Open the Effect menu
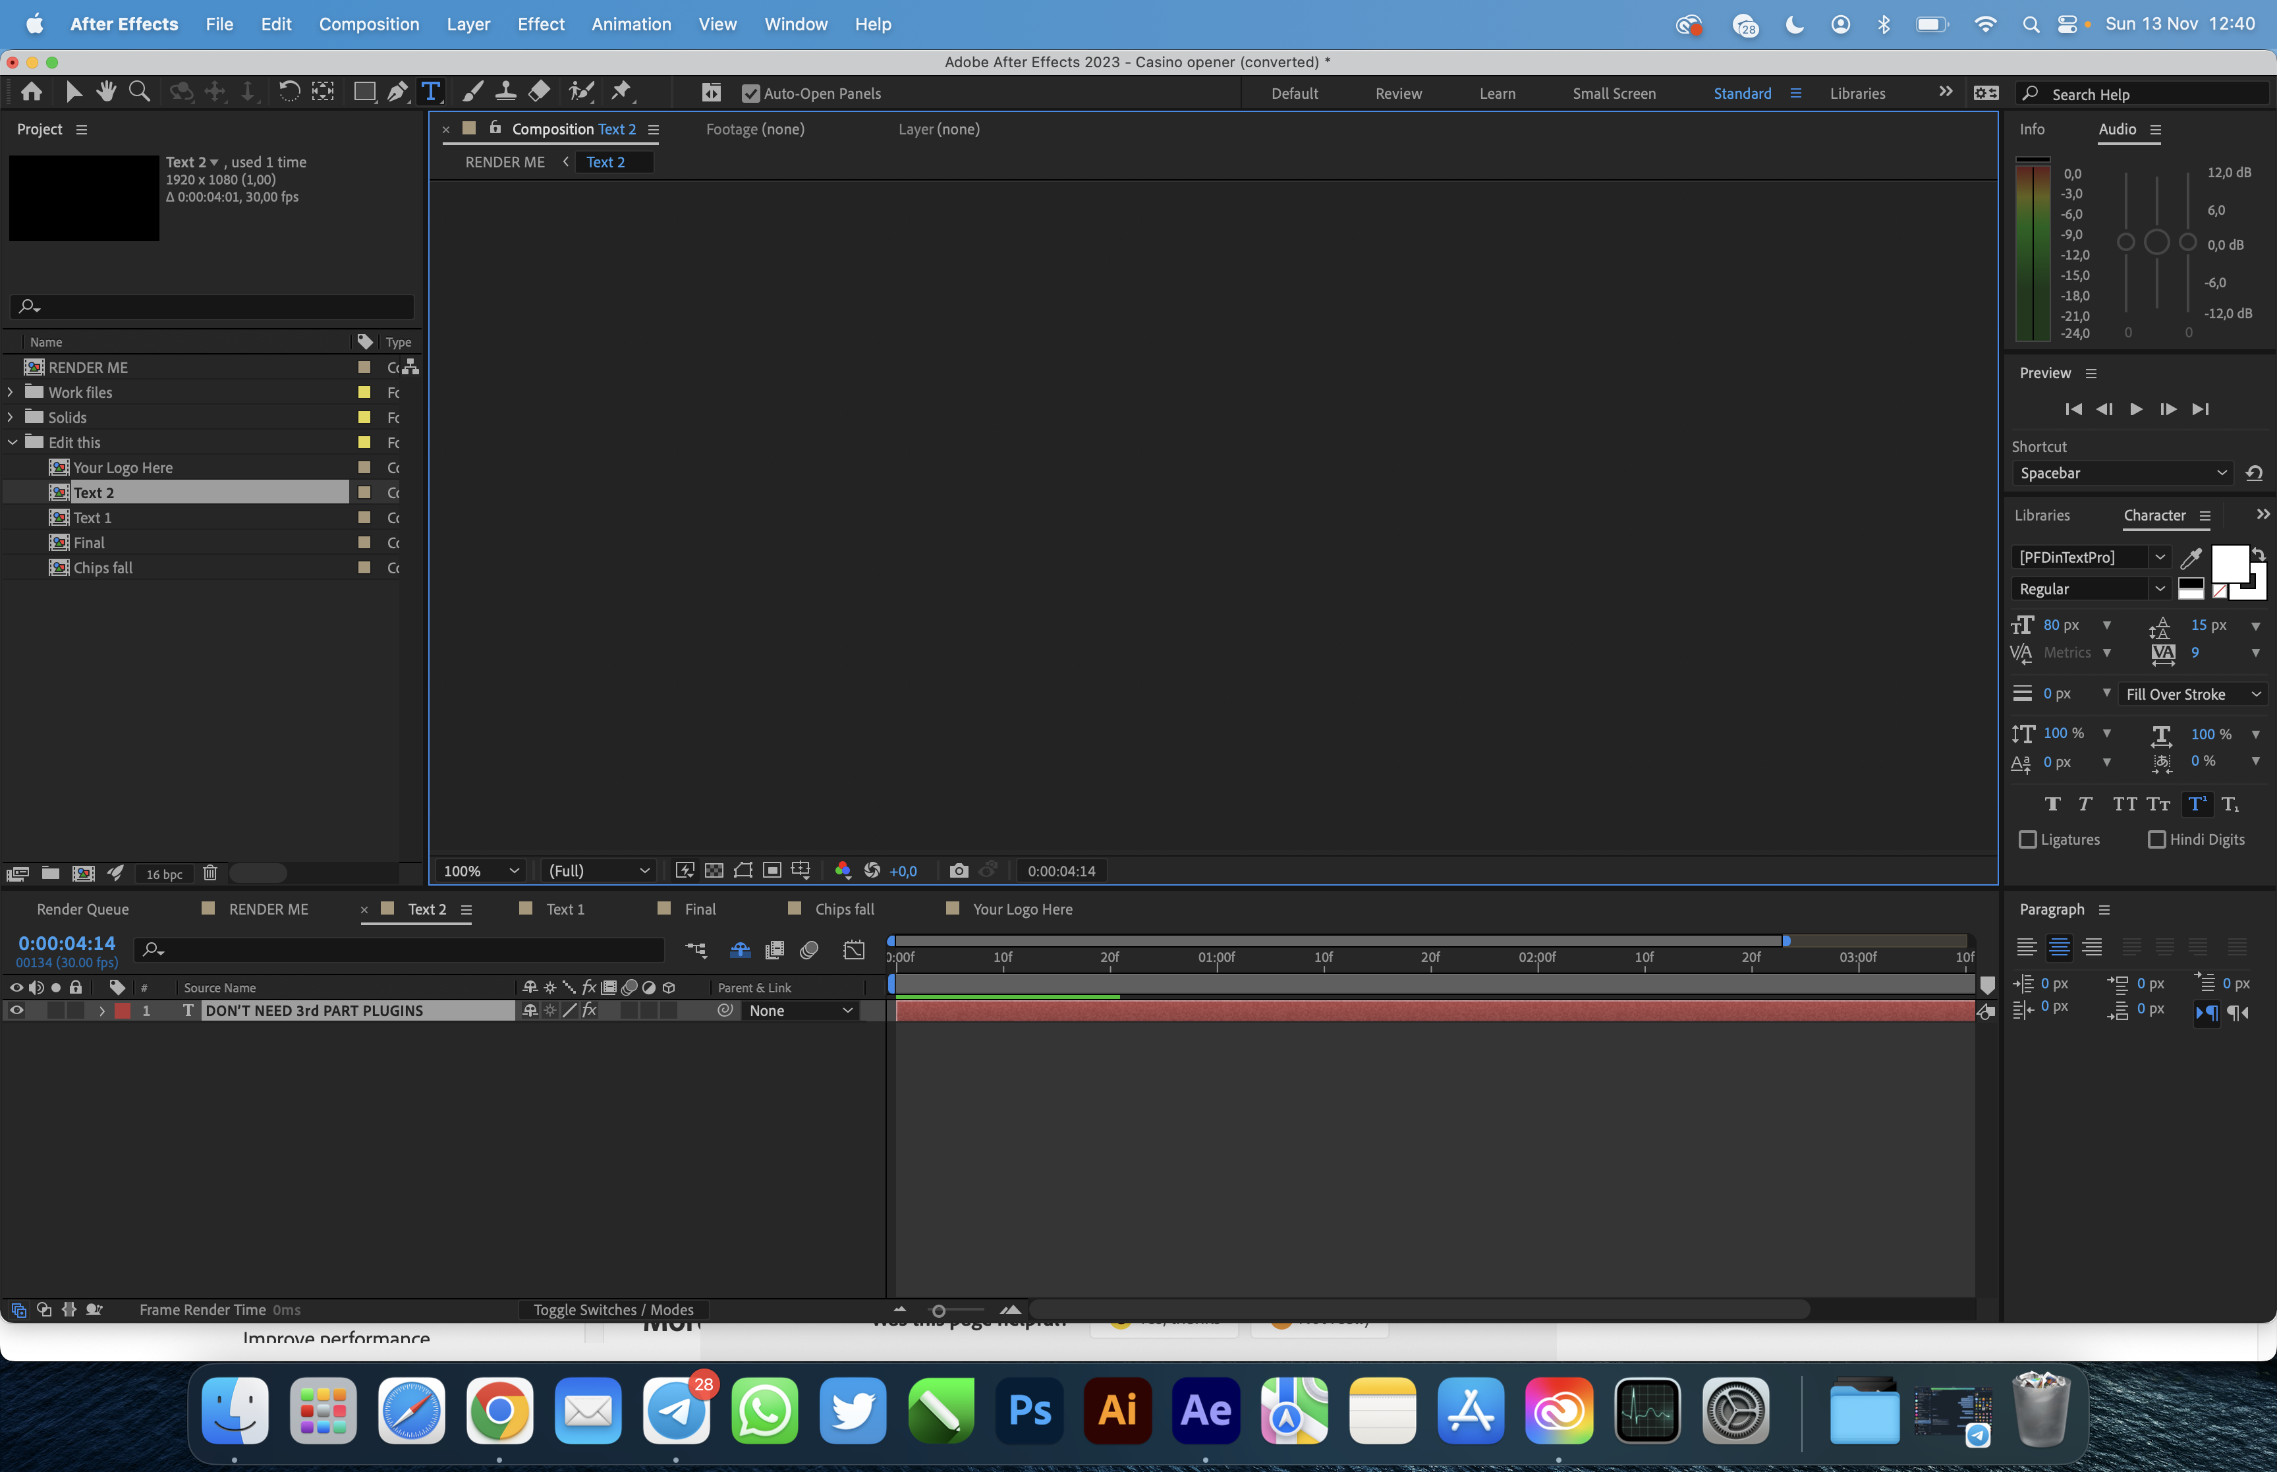This screenshot has height=1472, width=2277. click(541, 24)
